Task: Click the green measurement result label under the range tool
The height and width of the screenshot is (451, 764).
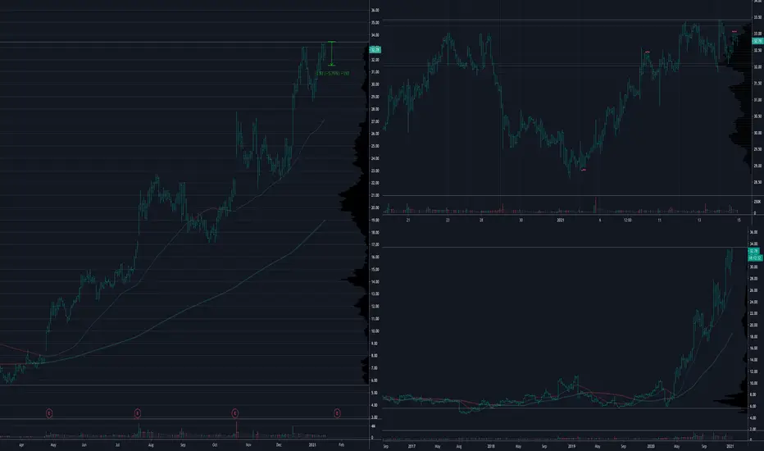Action: 334,74
